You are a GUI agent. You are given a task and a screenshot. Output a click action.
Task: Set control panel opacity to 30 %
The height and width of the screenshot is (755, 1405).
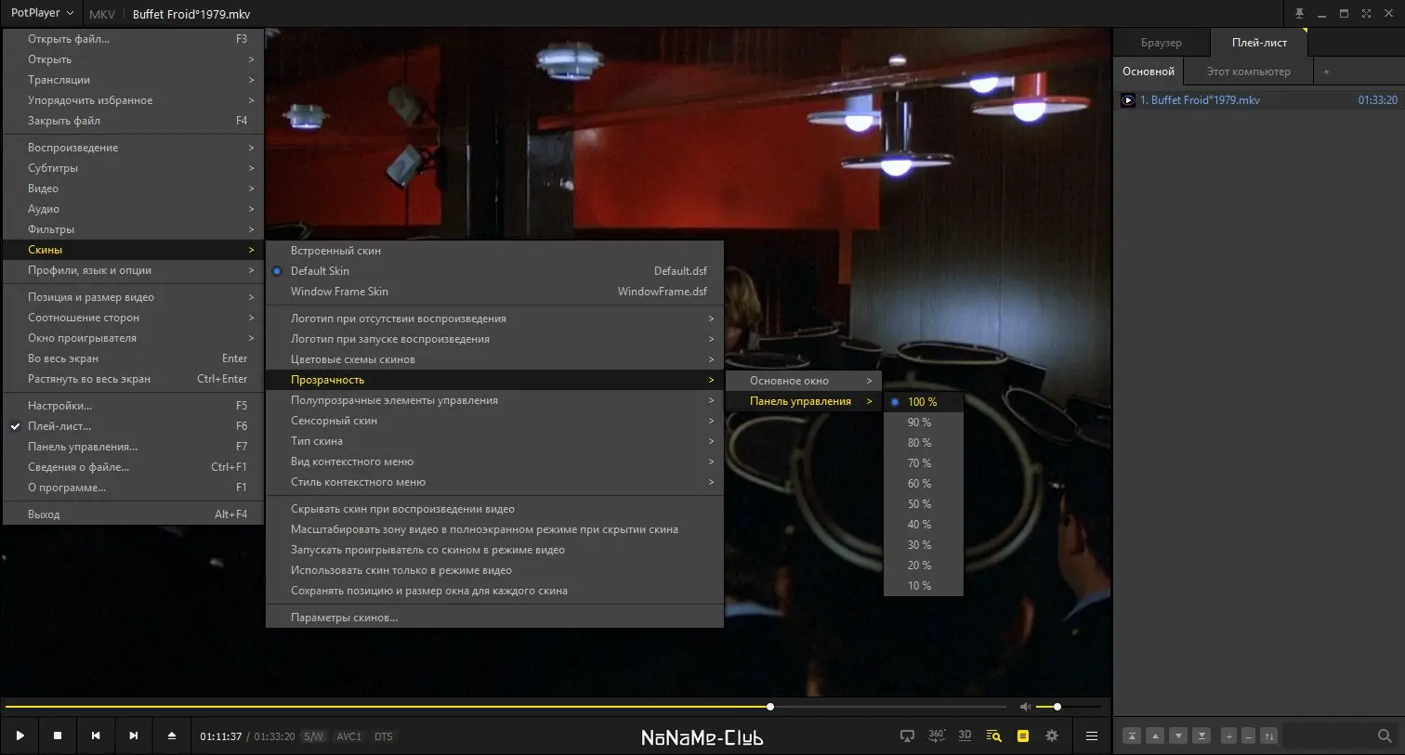pyautogui.click(x=923, y=545)
